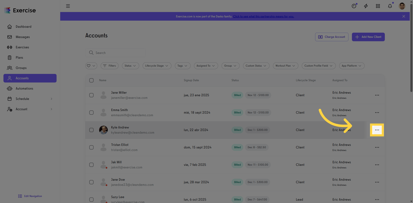413x203 pixels.
Task: Open the apps grid icon in the header
Action: (378, 6)
